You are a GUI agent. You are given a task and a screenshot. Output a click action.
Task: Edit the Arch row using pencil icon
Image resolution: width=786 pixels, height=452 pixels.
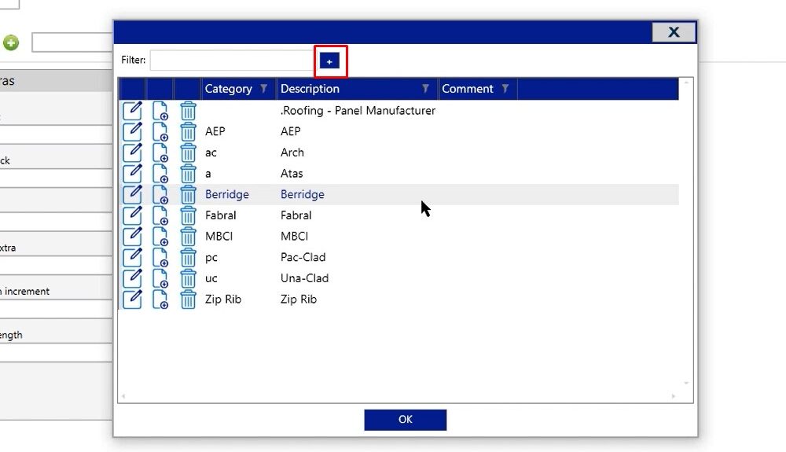pyautogui.click(x=132, y=153)
